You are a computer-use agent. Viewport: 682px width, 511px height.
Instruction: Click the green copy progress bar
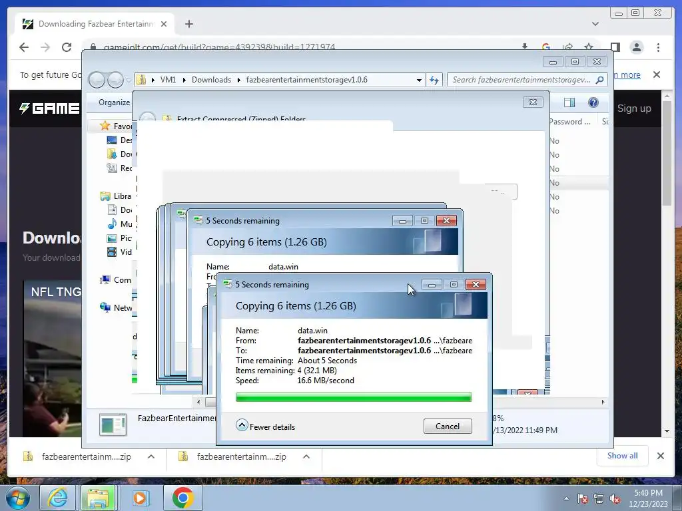354,397
